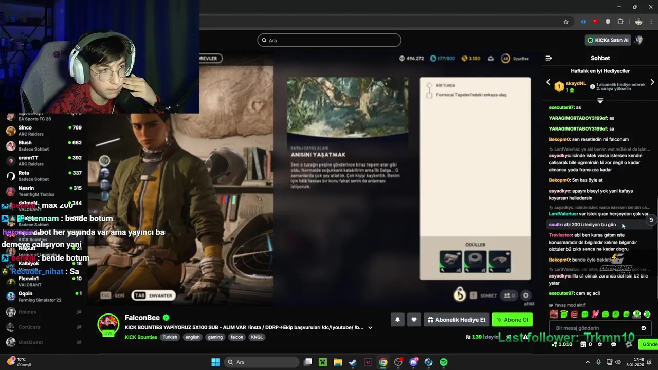
Task: Click the channel points icon showing 1.010
Action: click(554, 344)
